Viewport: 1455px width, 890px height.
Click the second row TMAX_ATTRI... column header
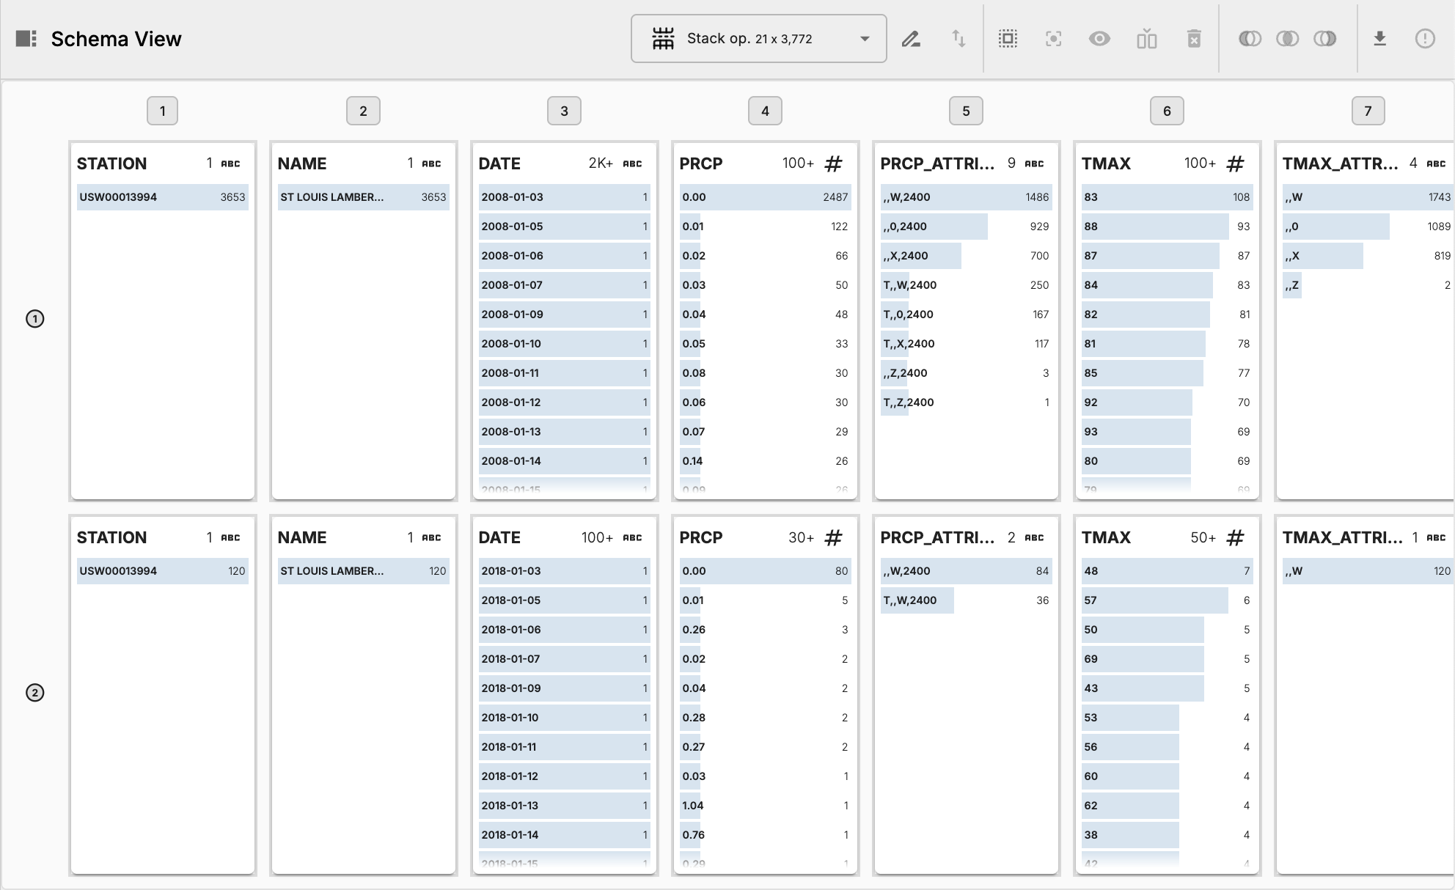[1342, 537]
